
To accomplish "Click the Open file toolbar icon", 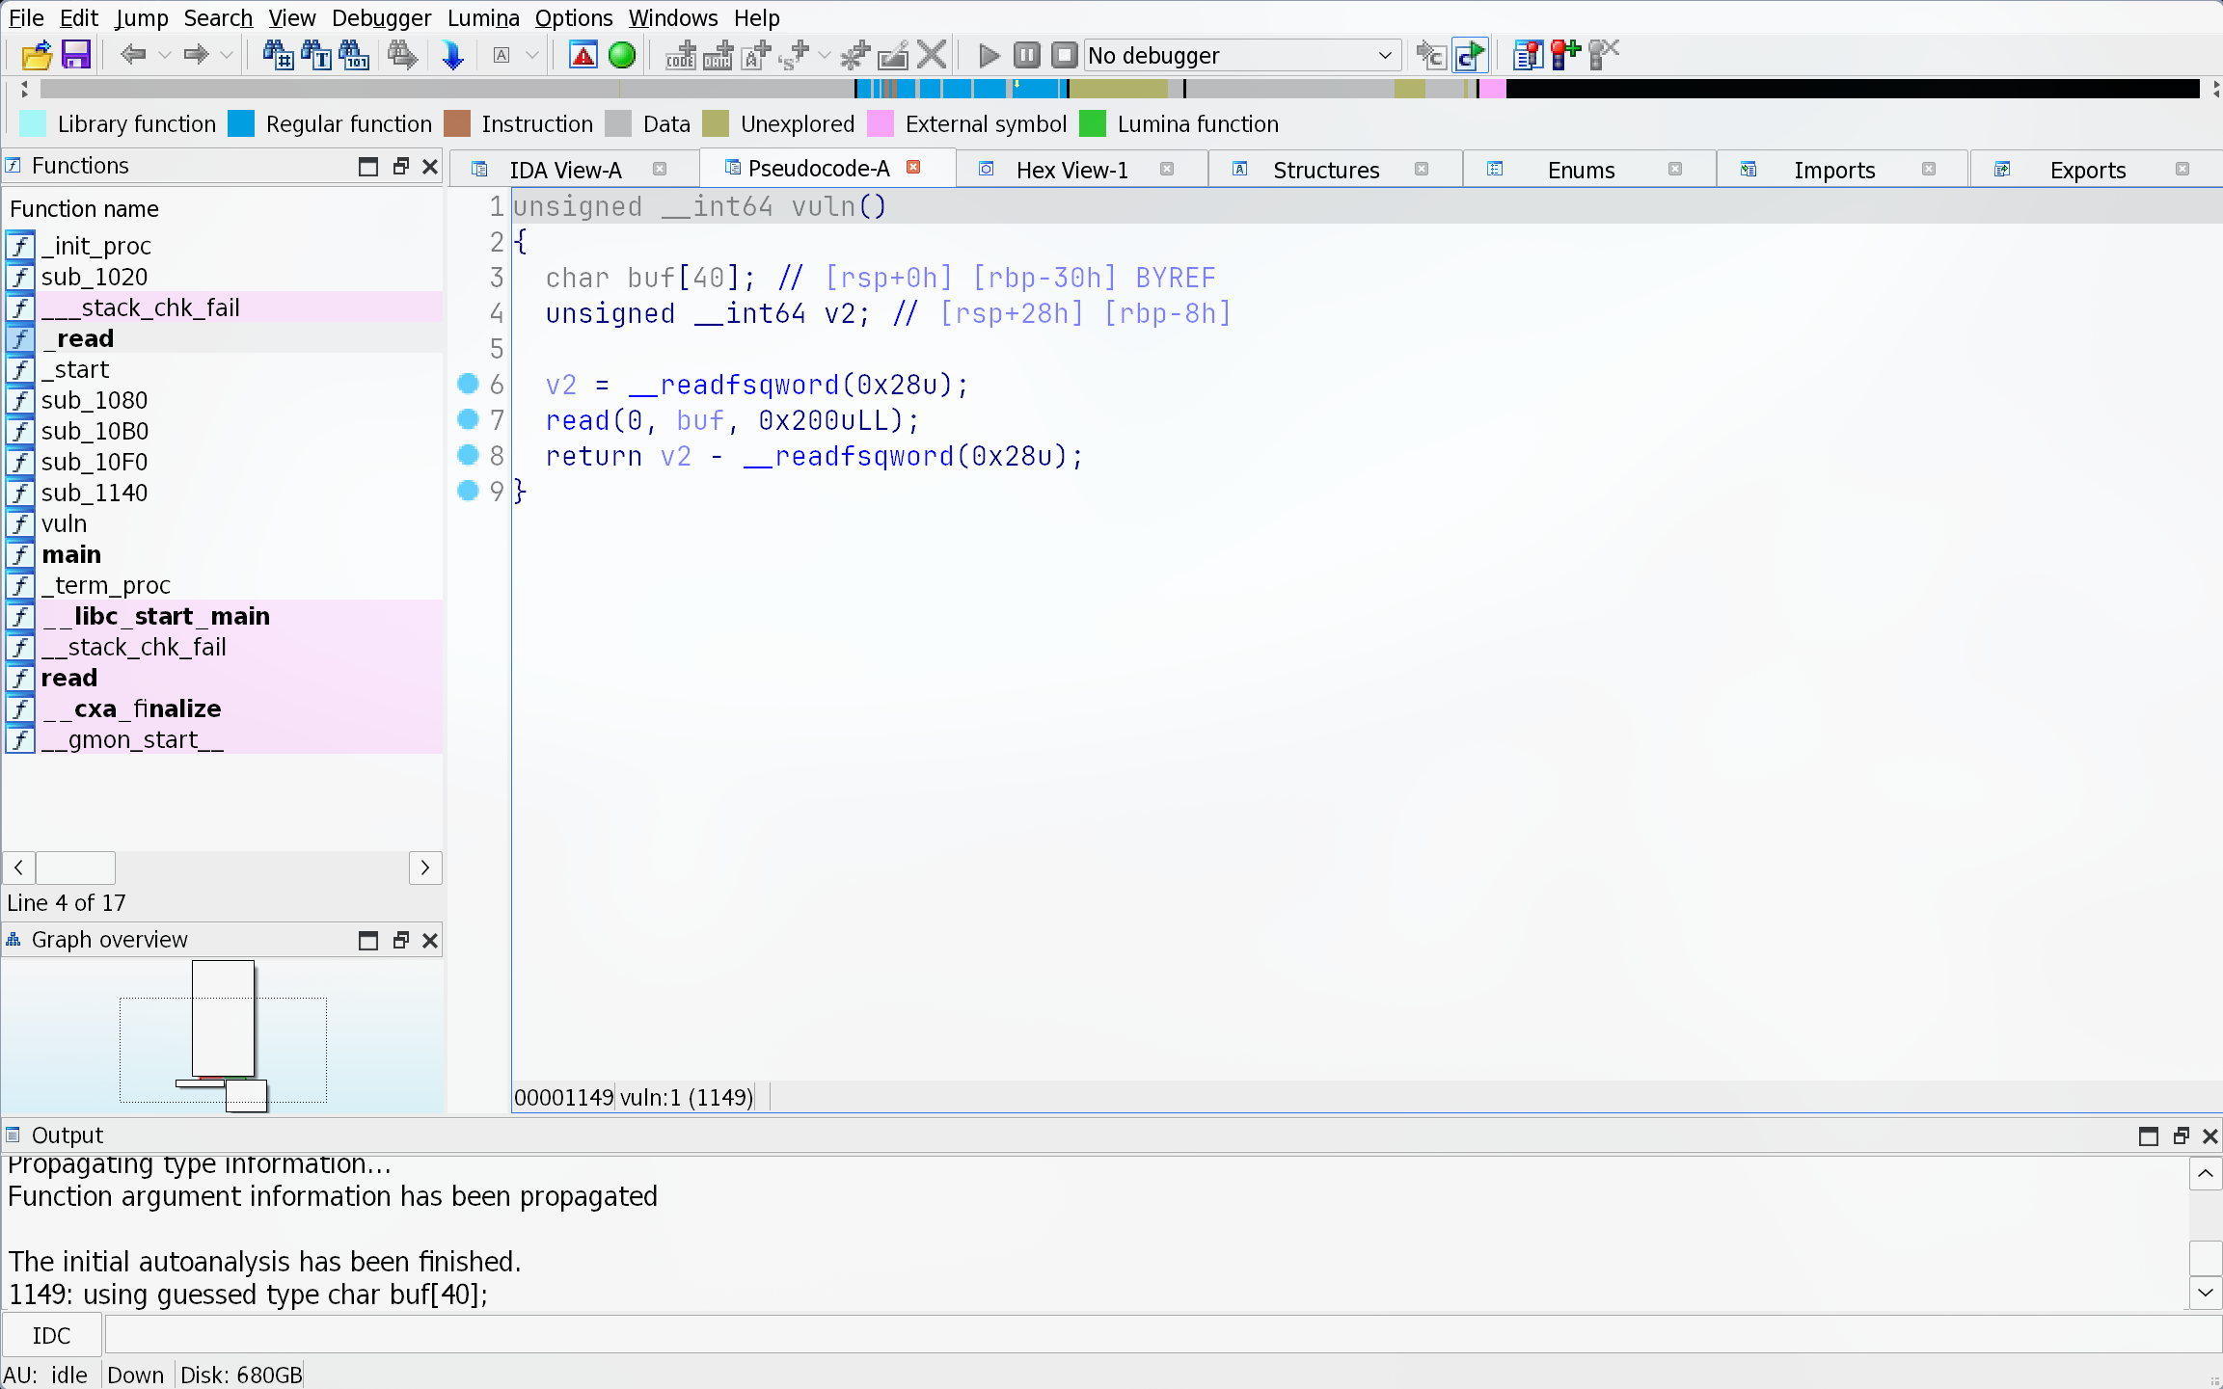I will tap(36, 55).
